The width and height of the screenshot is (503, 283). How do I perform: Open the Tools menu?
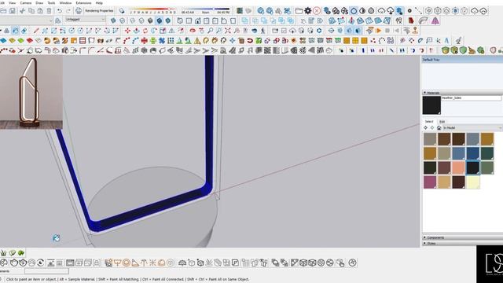pos(51,2)
